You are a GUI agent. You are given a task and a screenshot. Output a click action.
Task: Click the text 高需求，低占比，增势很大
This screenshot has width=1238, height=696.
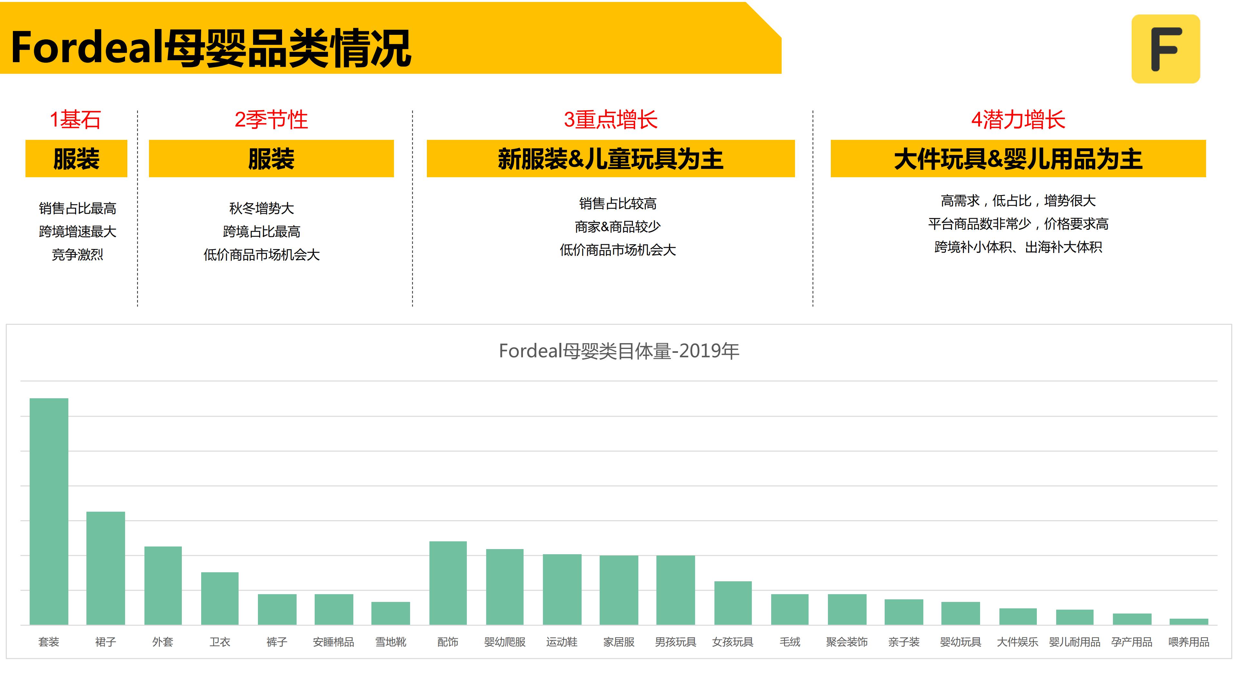(x=1018, y=201)
